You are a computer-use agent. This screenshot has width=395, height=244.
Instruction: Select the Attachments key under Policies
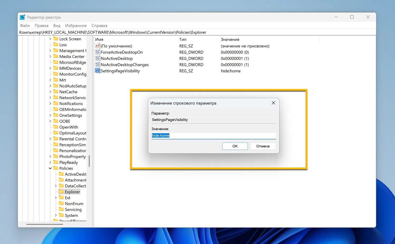point(76,180)
